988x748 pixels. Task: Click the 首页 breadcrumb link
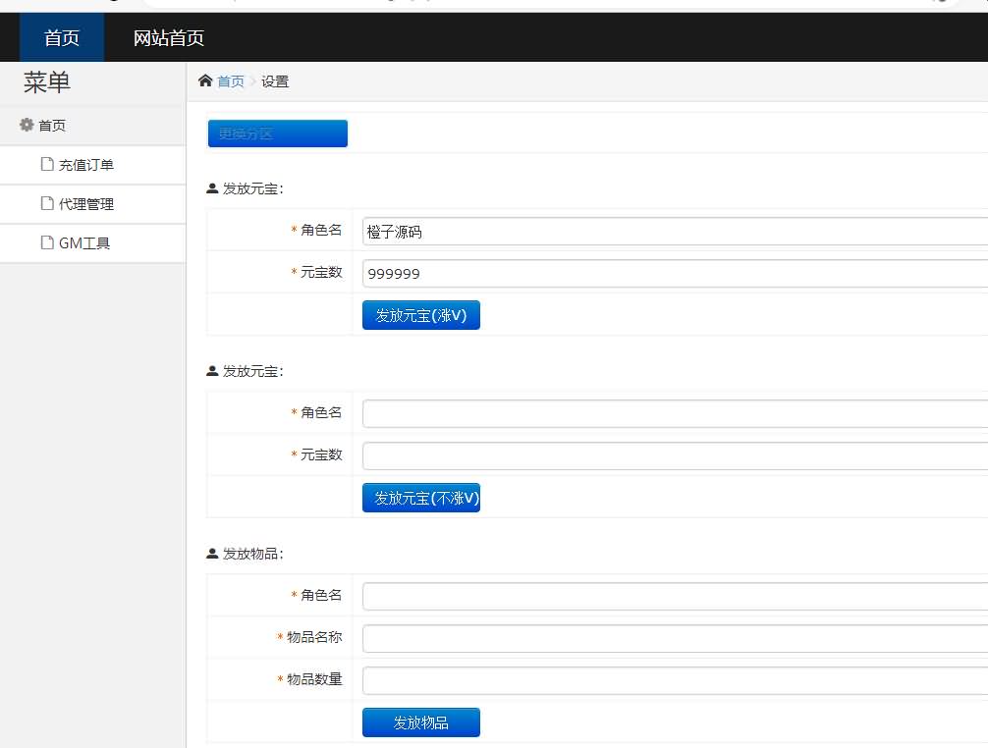(231, 81)
